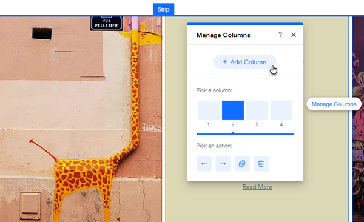Move column right with arrow icon
The height and width of the screenshot is (222, 364).
223,164
